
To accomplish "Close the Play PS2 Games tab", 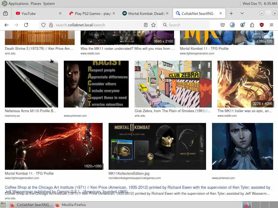I will click(114, 13).
